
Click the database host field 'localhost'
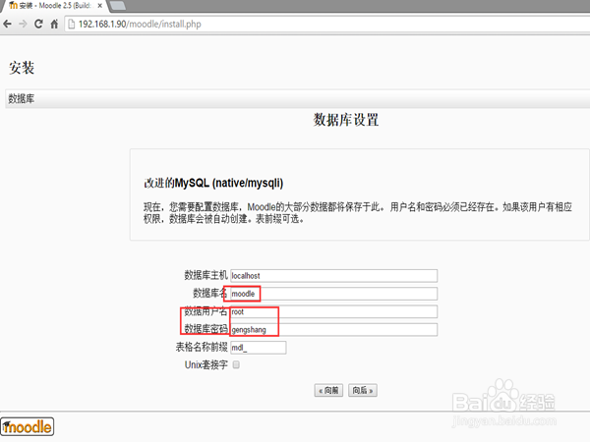coord(333,275)
